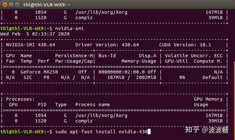Click the GeForce MX250 GPU name
This screenshot has width=235, height=140.
39,72
